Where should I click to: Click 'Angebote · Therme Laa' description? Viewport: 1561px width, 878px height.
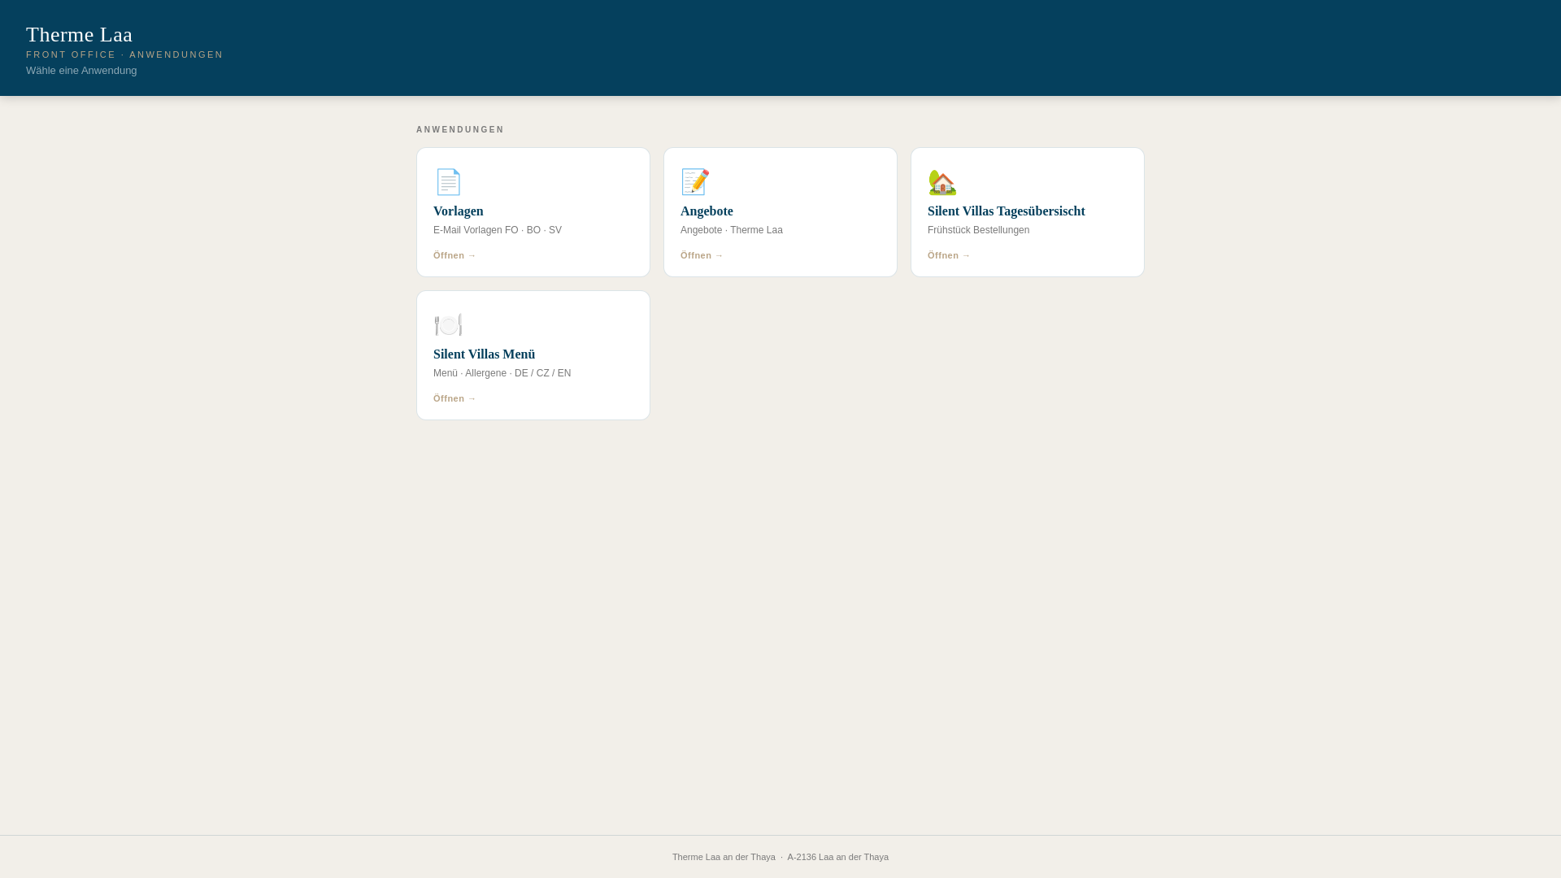click(x=732, y=230)
